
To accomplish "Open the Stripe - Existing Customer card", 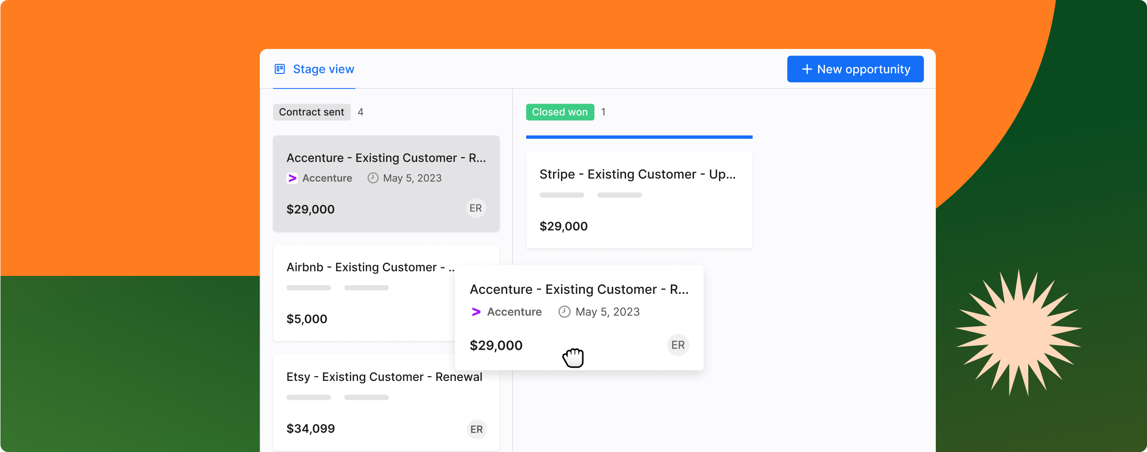I will tap(639, 200).
